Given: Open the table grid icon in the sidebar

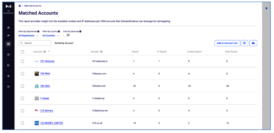Looking at the screenshot, I should (x=8, y=55).
